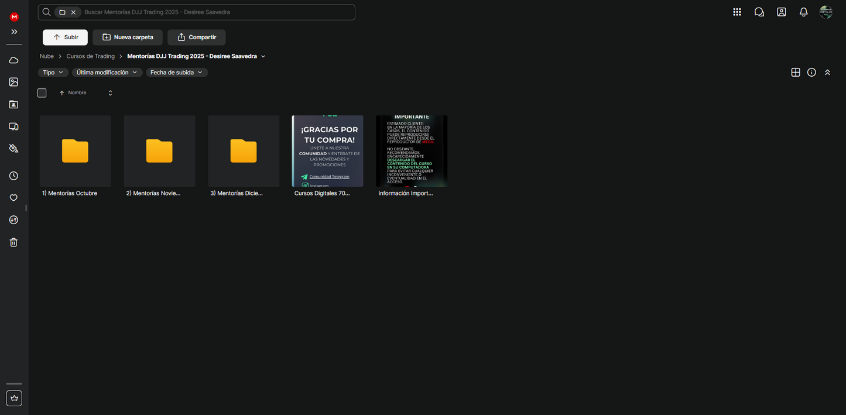Switch to grid/list view toggle
Screen dimensions: 846x415
[x=795, y=73]
